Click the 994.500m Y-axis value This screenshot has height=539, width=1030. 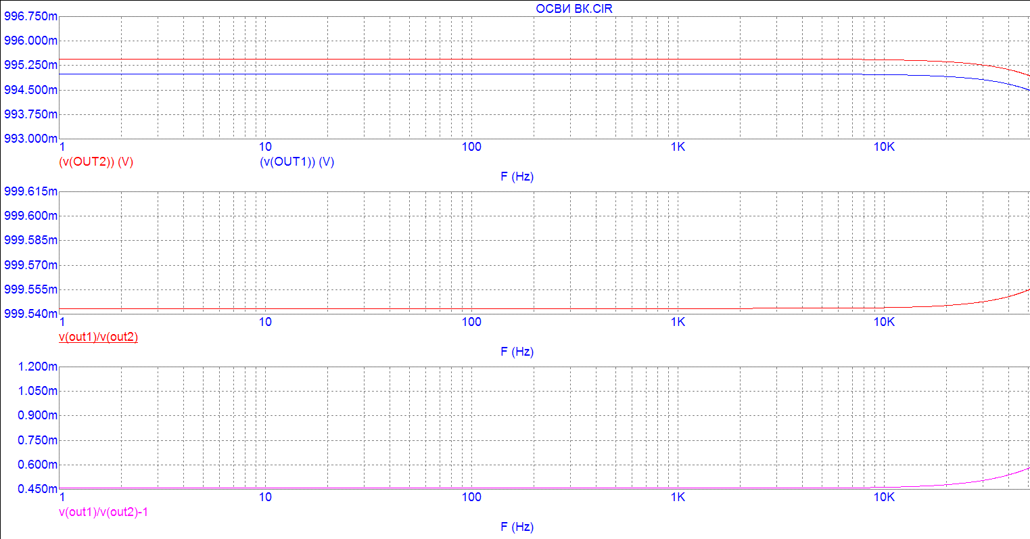pyautogui.click(x=30, y=90)
